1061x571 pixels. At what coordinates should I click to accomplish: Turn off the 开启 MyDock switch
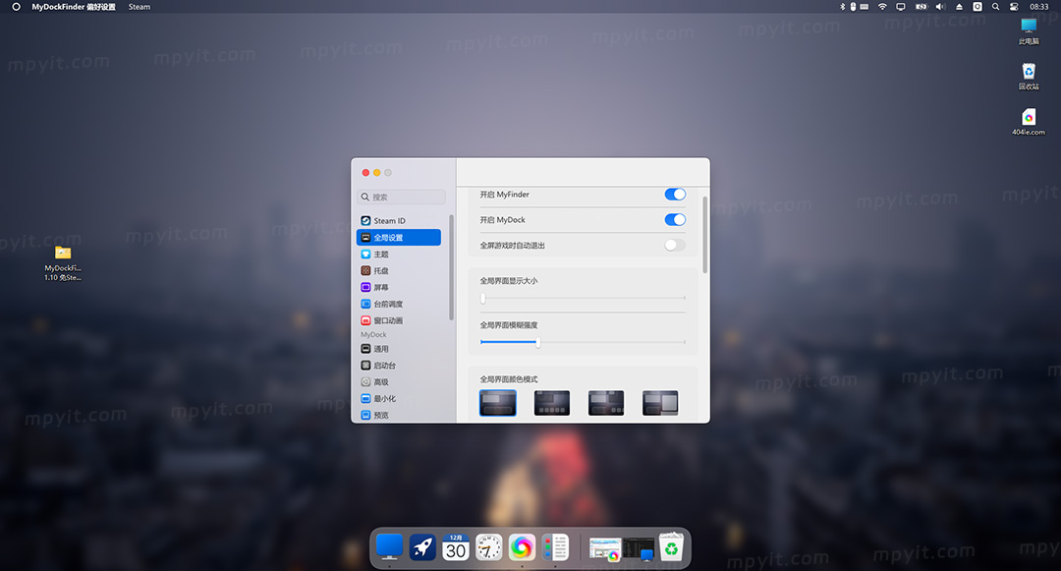(675, 220)
